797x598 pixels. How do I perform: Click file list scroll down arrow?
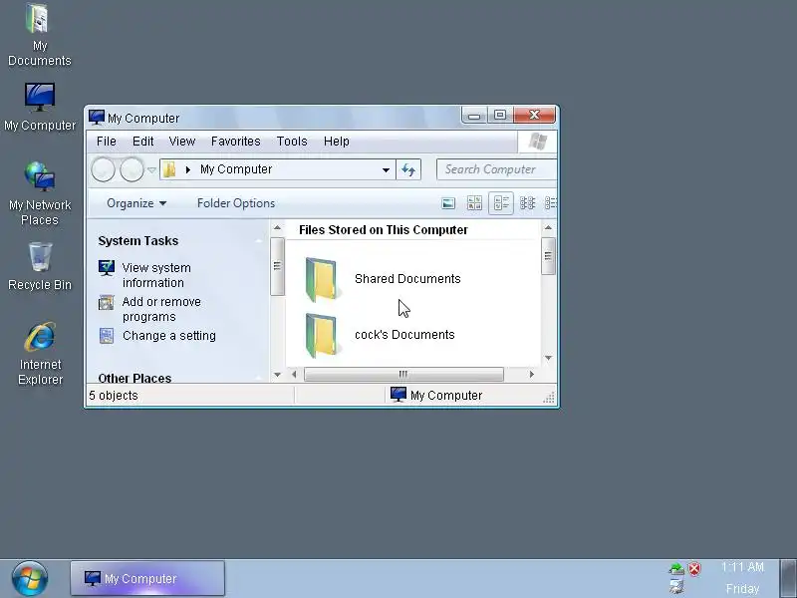click(548, 358)
